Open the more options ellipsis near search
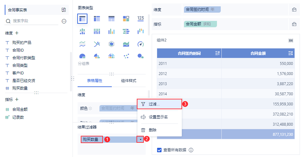305x157 pixels. click(64, 21)
